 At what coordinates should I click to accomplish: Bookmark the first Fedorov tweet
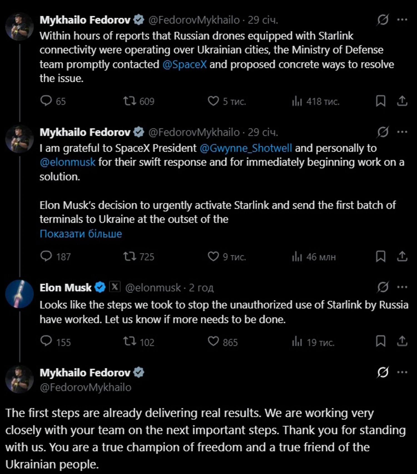tap(380, 101)
